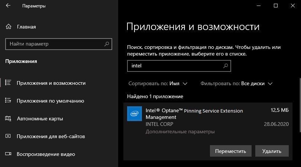The height and width of the screenshot is (167, 301).
Task: Click the Параметры window title
Action: click(x=34, y=6)
